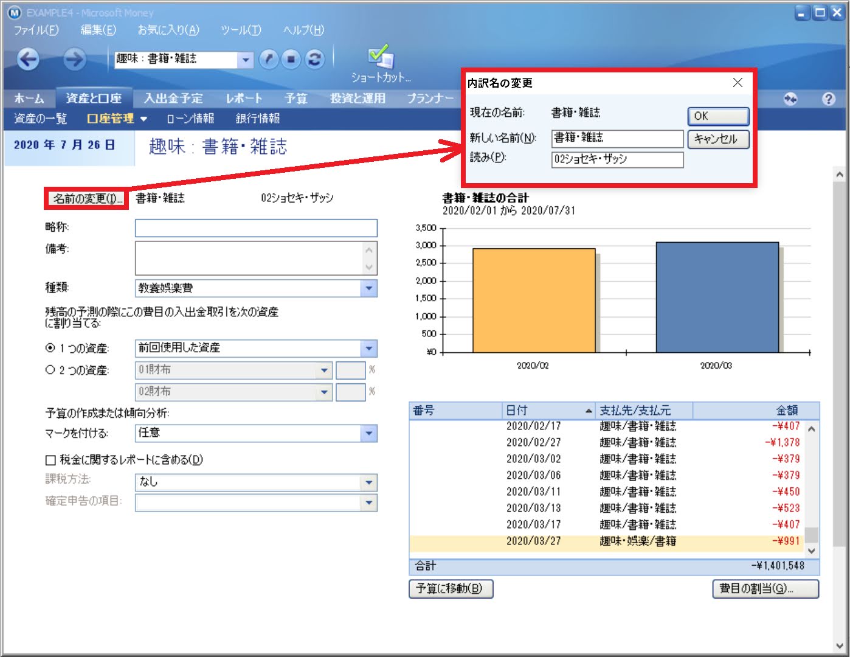Viewport: 850px width, 657px height.
Task: Click the online sync icon beside help
Action: [x=790, y=99]
